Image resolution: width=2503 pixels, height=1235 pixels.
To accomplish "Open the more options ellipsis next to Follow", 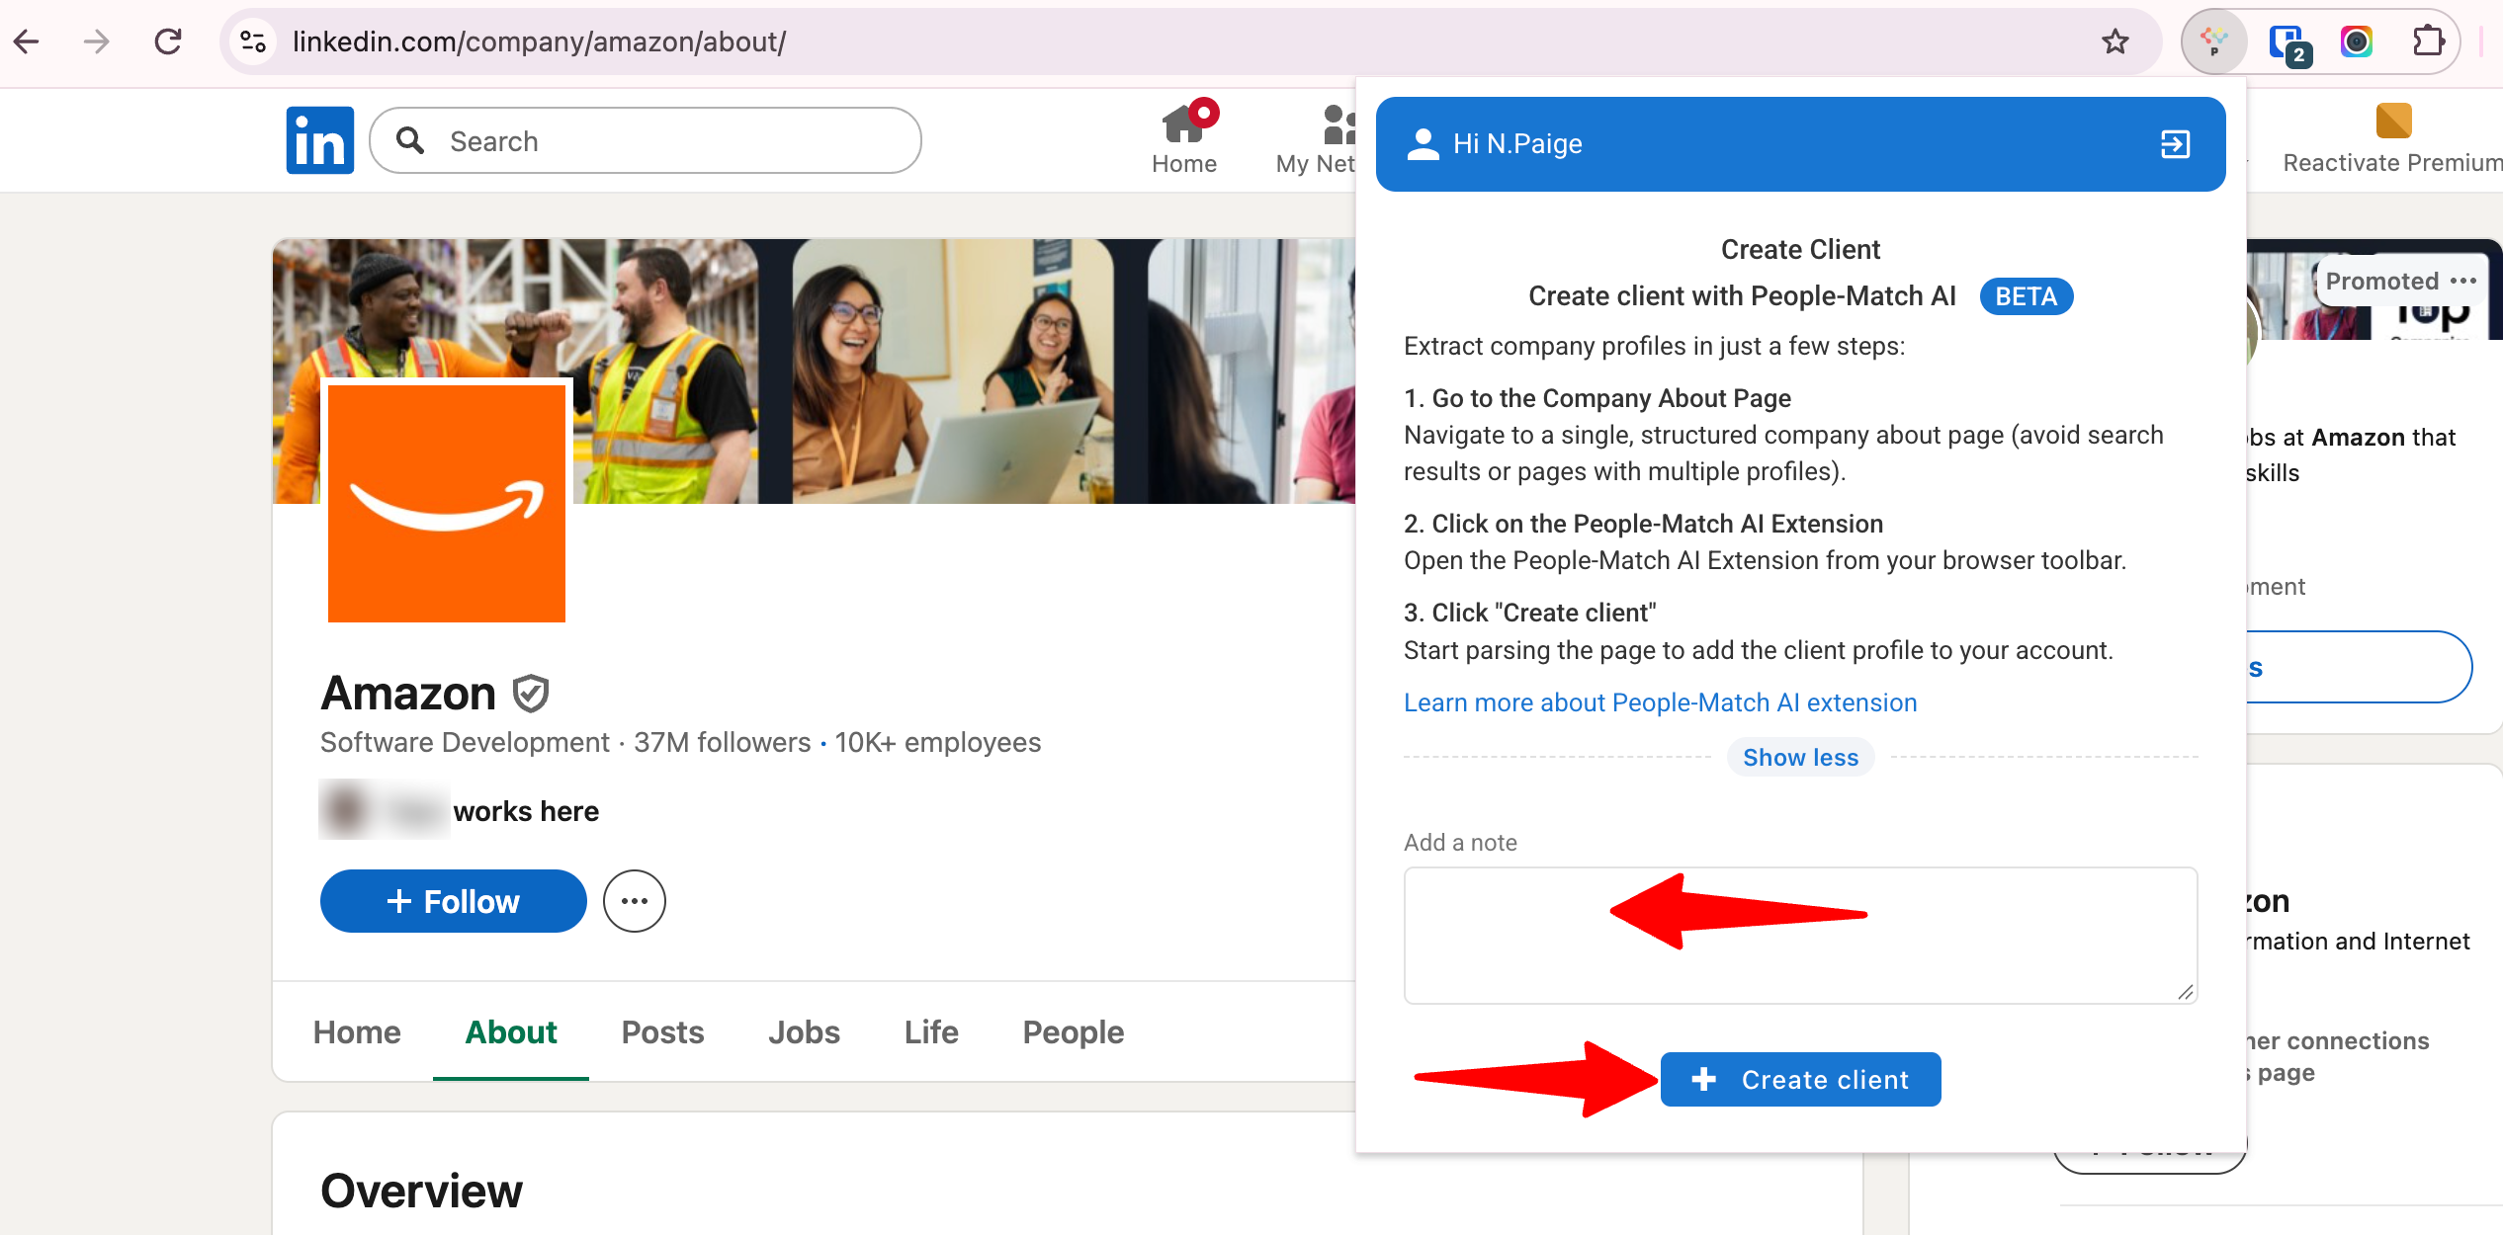I will point(635,901).
